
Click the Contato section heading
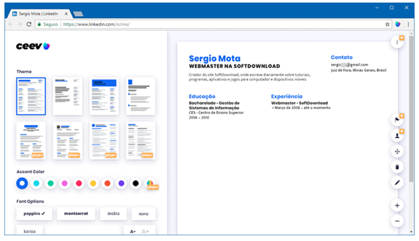(341, 57)
